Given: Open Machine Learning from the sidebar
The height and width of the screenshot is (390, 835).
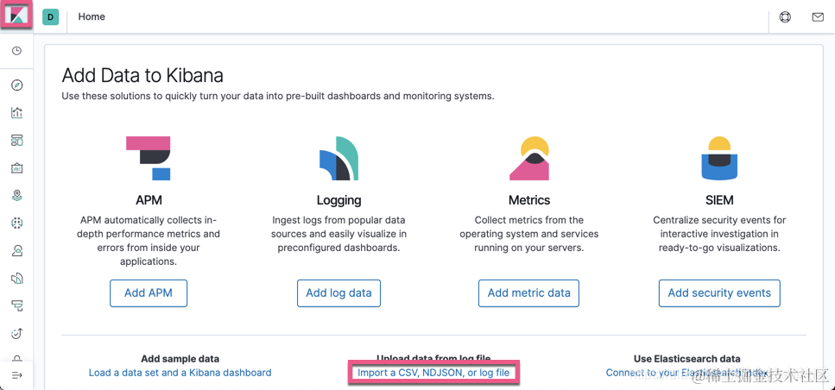Looking at the screenshot, I should click(x=17, y=223).
